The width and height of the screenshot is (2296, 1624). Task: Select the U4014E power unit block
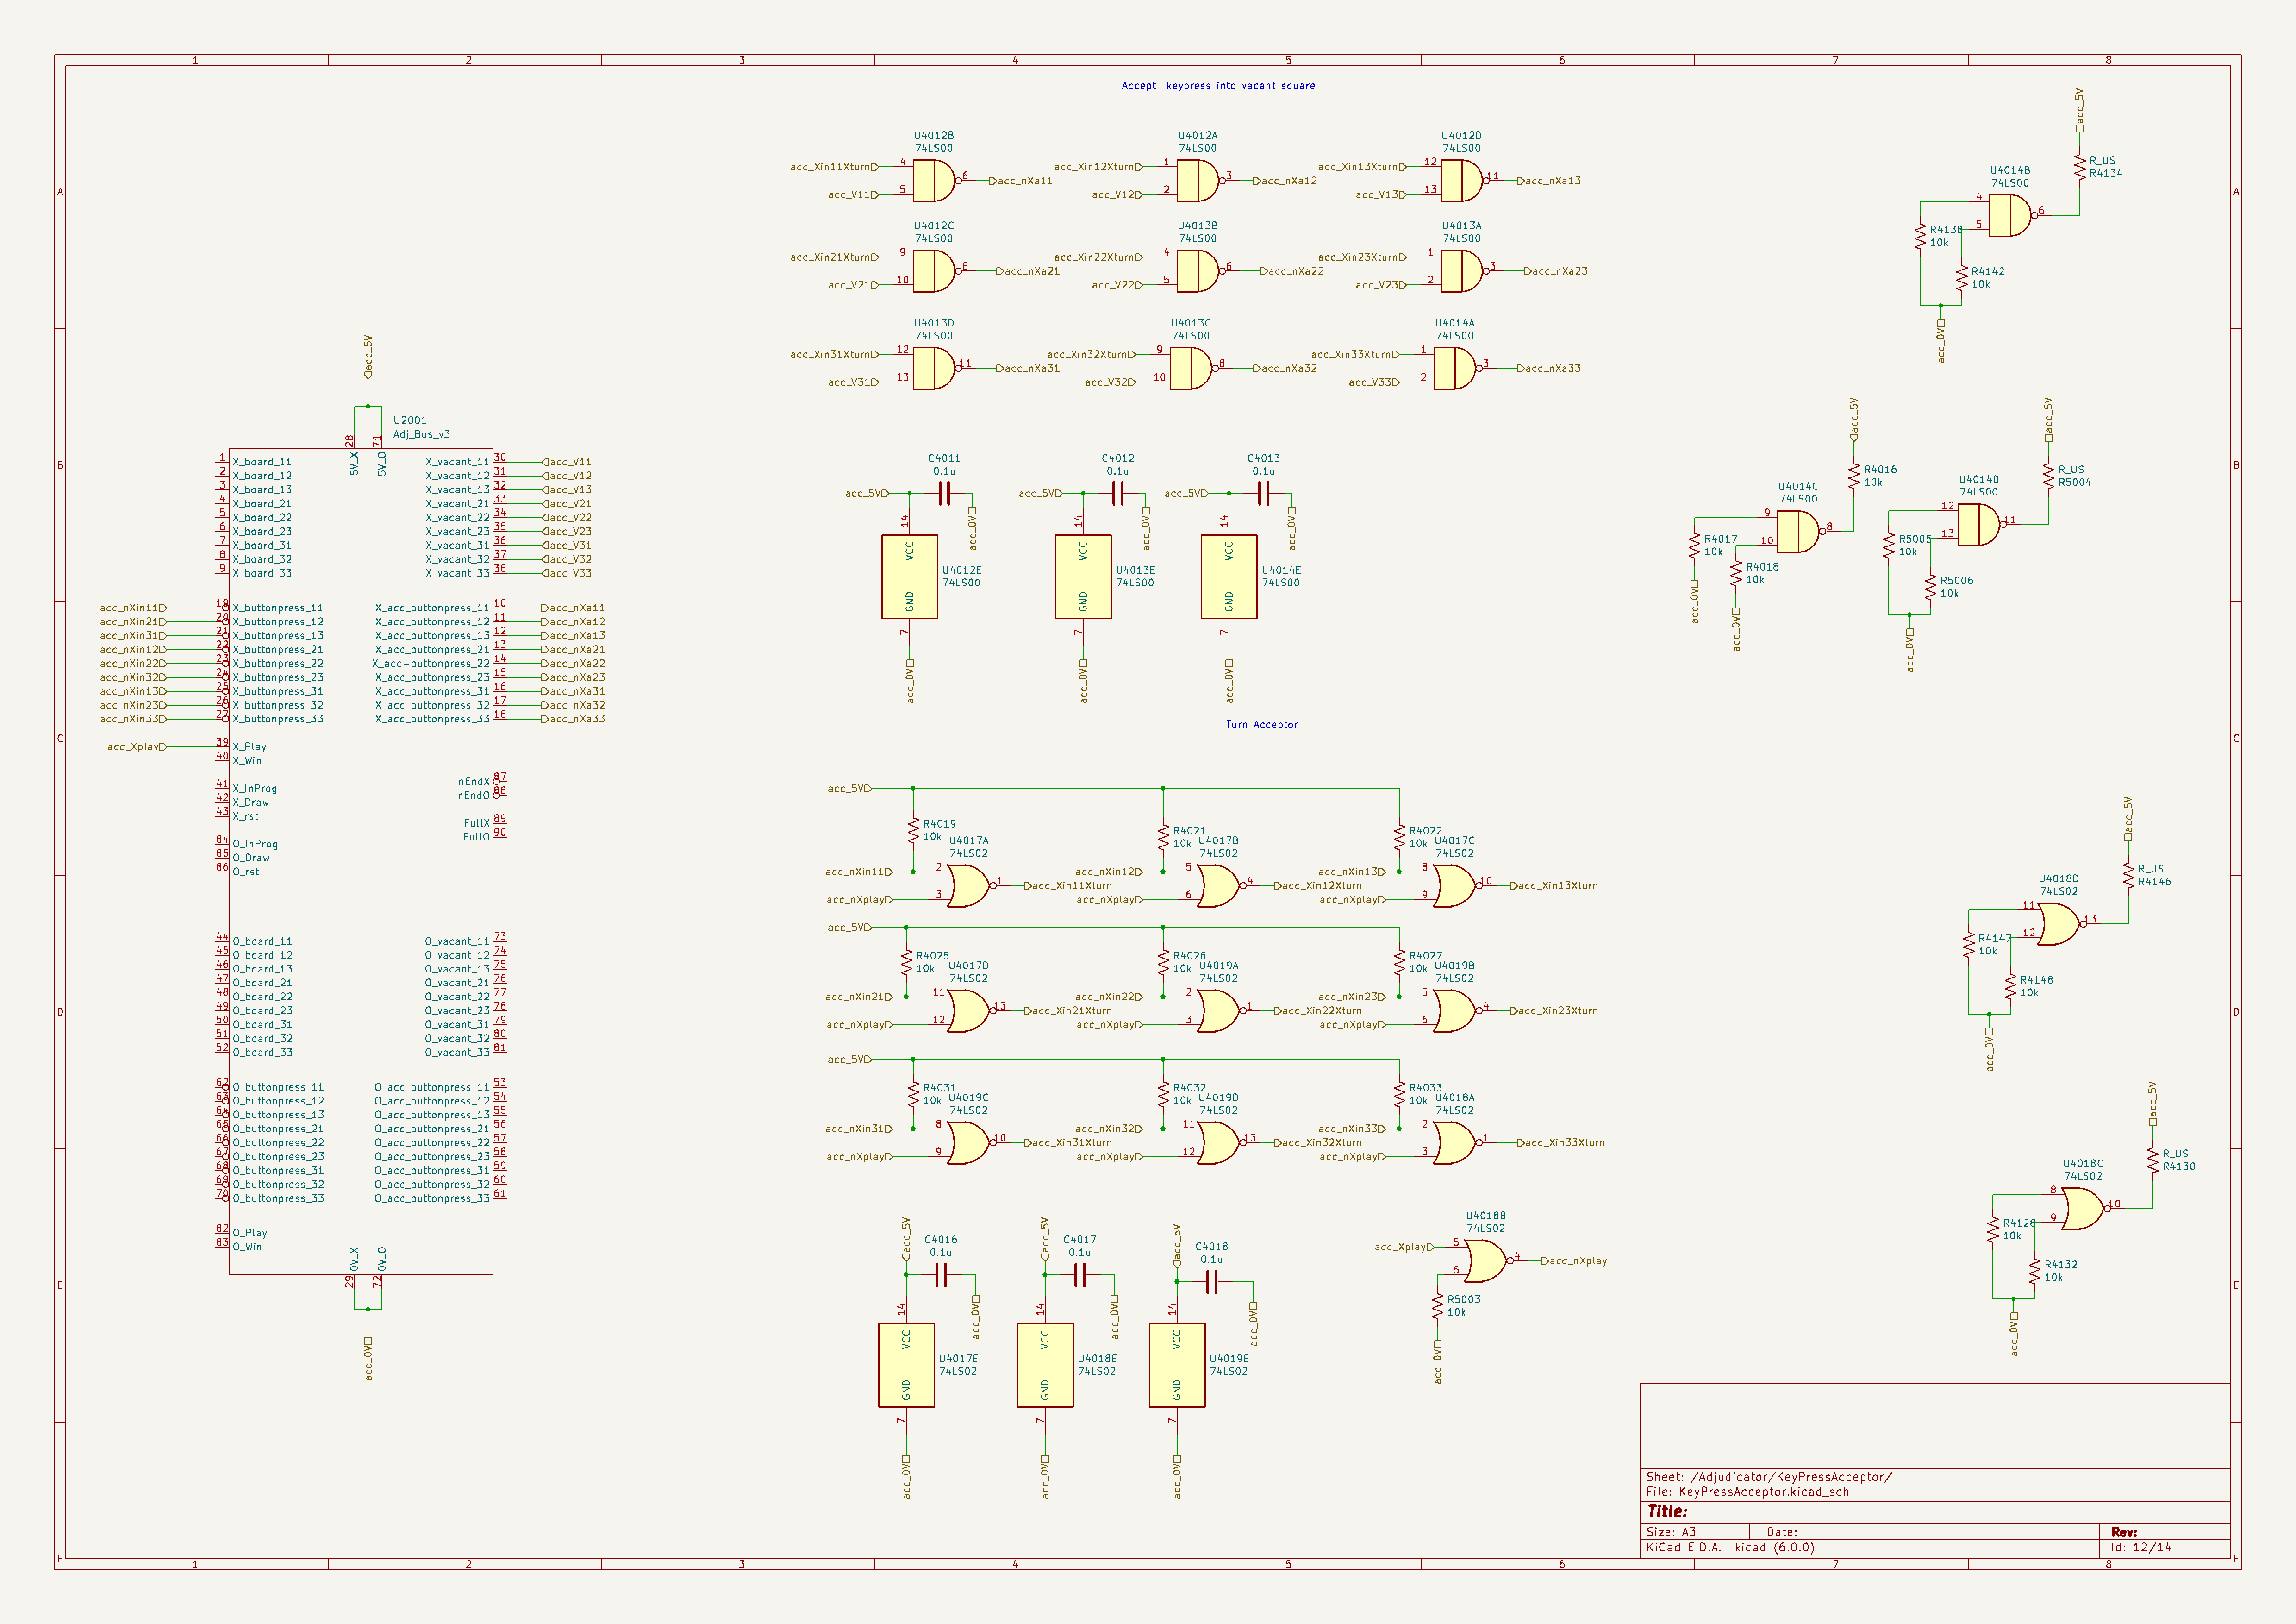(x=1229, y=577)
